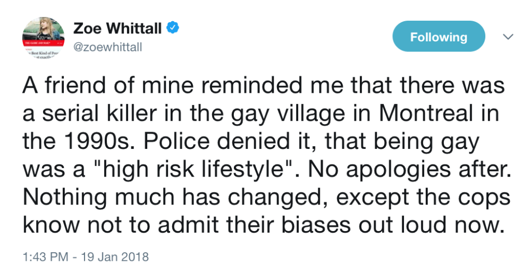The width and height of the screenshot is (531, 274).
Task: Click the Following button to unfollow
Action: pos(438,37)
